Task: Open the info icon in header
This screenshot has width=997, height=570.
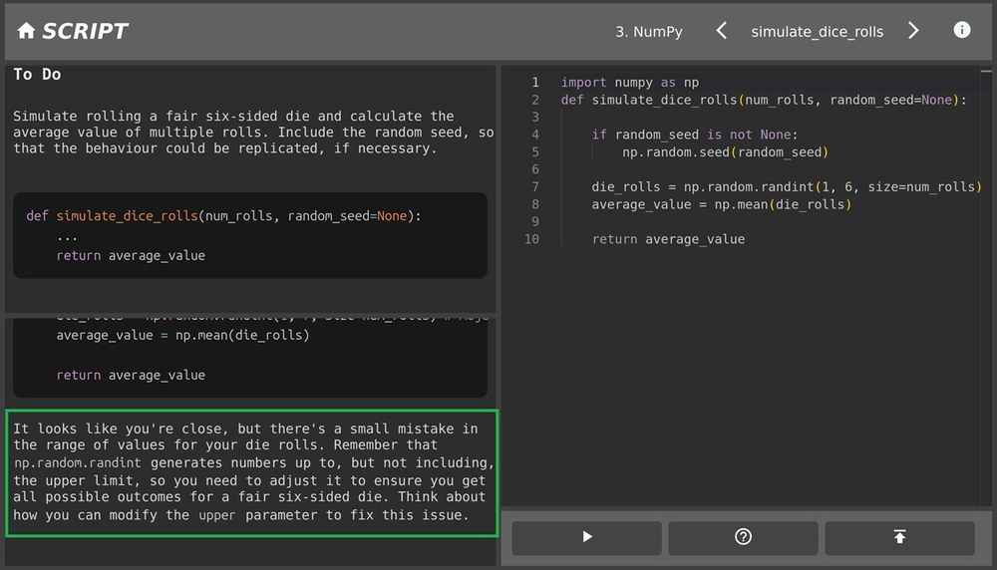Action: [962, 30]
